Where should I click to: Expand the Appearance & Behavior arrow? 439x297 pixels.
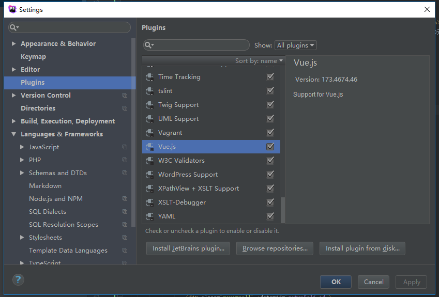pyautogui.click(x=13, y=43)
